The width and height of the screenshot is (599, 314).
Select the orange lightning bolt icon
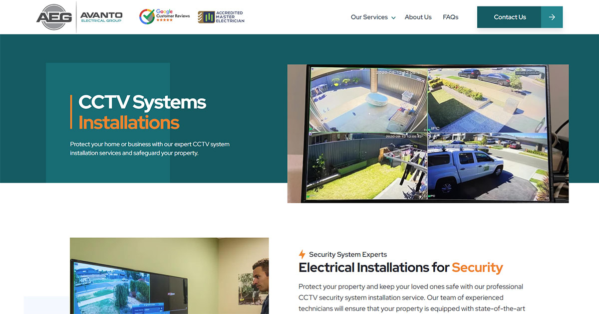[x=301, y=254]
